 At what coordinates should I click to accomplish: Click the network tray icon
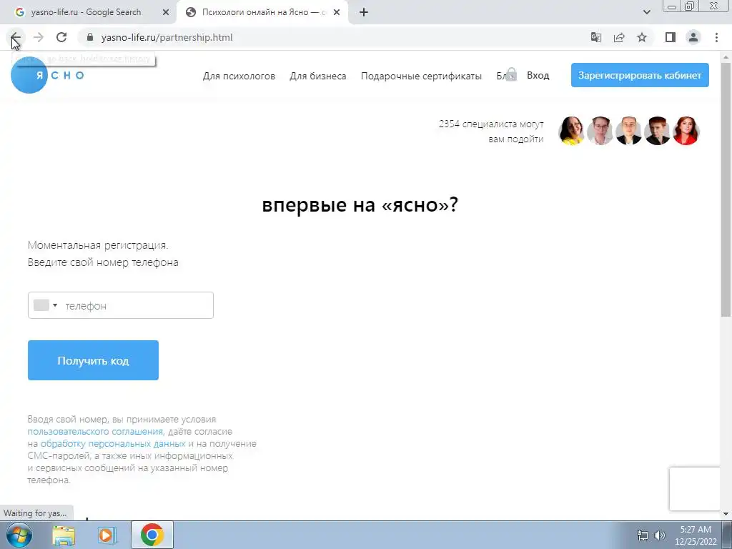point(643,535)
